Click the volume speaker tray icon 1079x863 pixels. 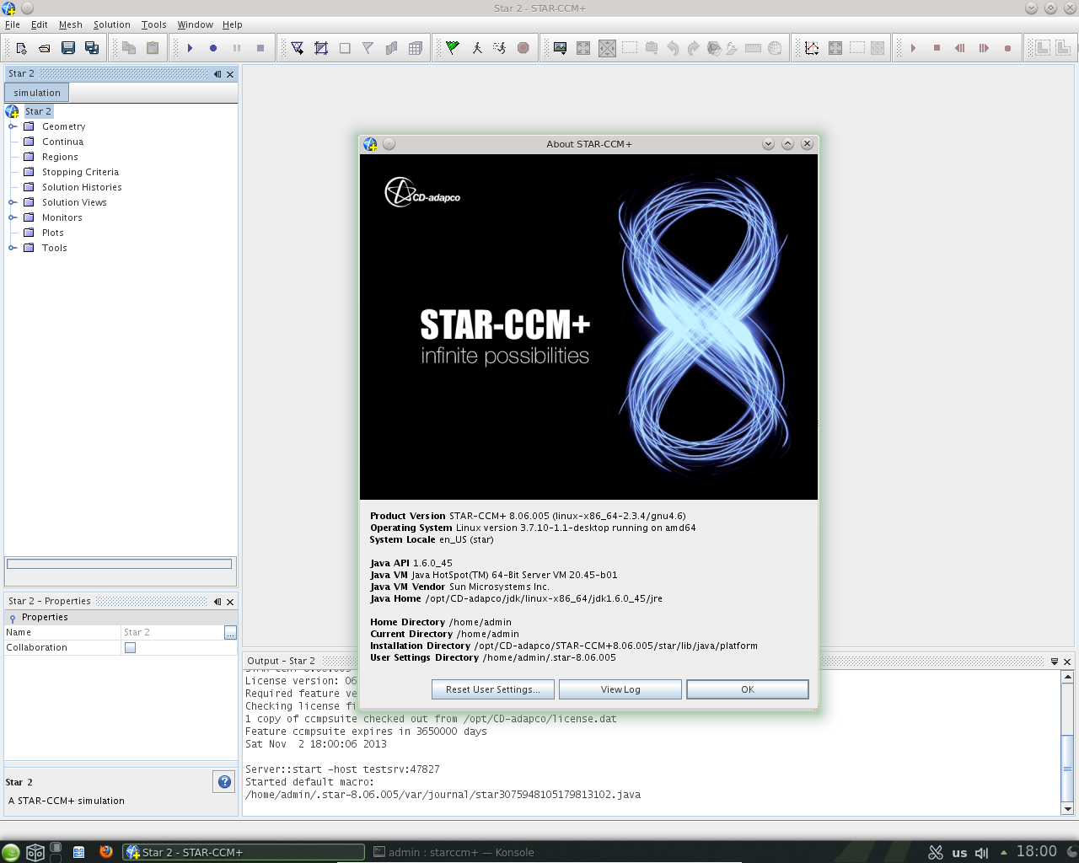[981, 852]
